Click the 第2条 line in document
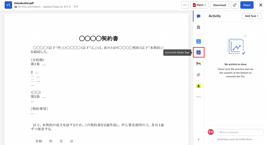 pyautogui.click(x=38, y=97)
